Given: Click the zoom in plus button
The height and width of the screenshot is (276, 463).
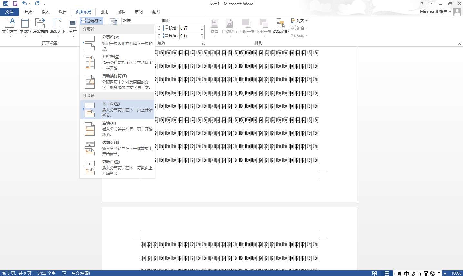Looking at the screenshot, I should [x=445, y=273].
